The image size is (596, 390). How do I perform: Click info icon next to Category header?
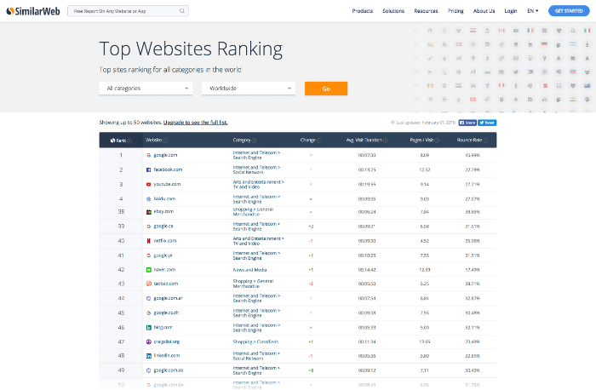tap(254, 141)
